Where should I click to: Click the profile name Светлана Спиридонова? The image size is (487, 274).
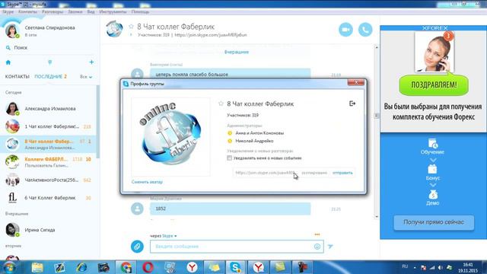pyautogui.click(x=49, y=27)
